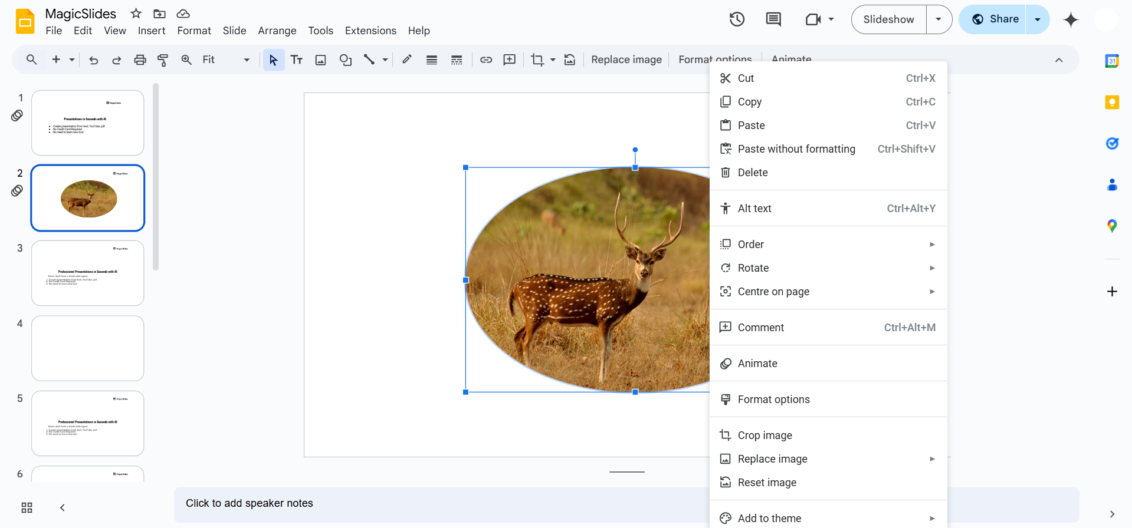Image resolution: width=1132 pixels, height=528 pixels.
Task: Click the insert link icon
Action: [486, 60]
